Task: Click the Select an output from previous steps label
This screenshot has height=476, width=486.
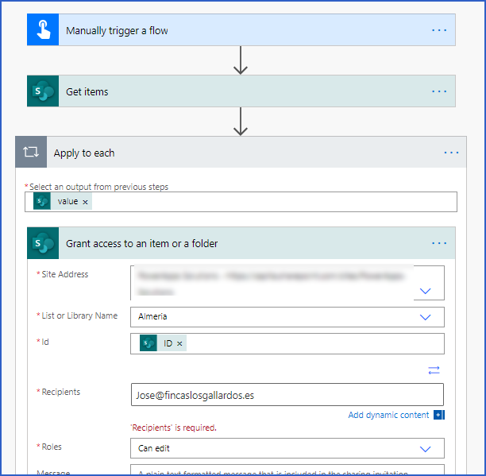Action: pyautogui.click(x=98, y=187)
